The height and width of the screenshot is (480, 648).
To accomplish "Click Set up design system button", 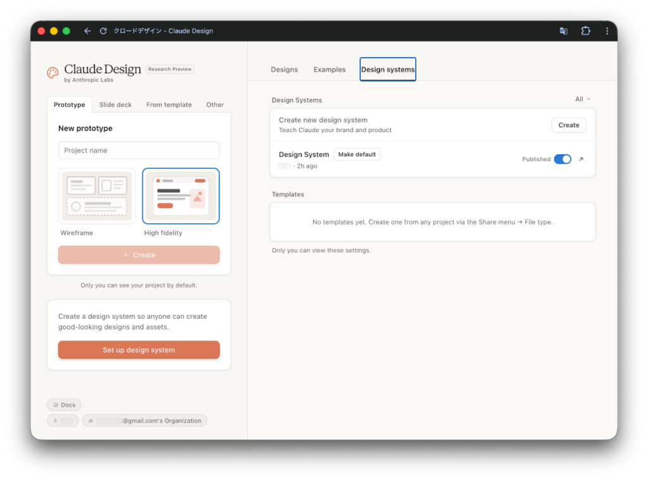I will click(x=139, y=350).
